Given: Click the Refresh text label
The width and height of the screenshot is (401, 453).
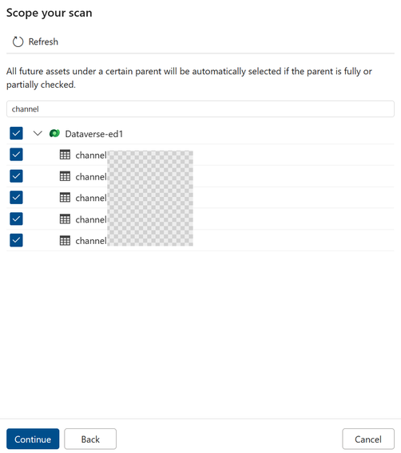Looking at the screenshot, I should coord(43,42).
